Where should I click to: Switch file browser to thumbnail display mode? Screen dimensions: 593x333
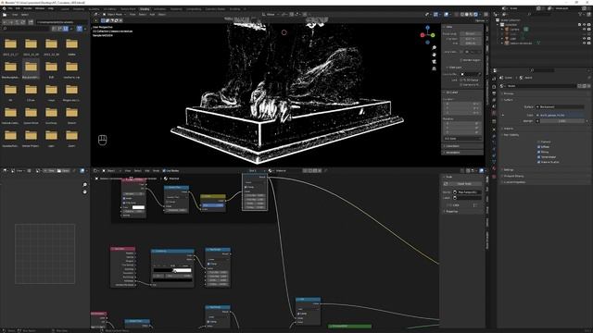(x=66, y=29)
